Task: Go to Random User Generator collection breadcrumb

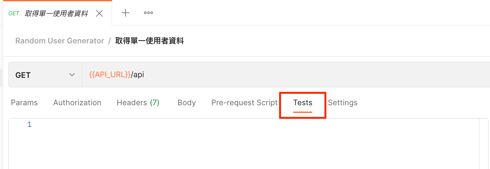Action: click(60, 41)
